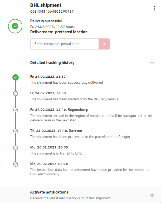161x203 pixels.
Task: Click the filled green checkmark at 21:37
Action: tap(16, 77)
